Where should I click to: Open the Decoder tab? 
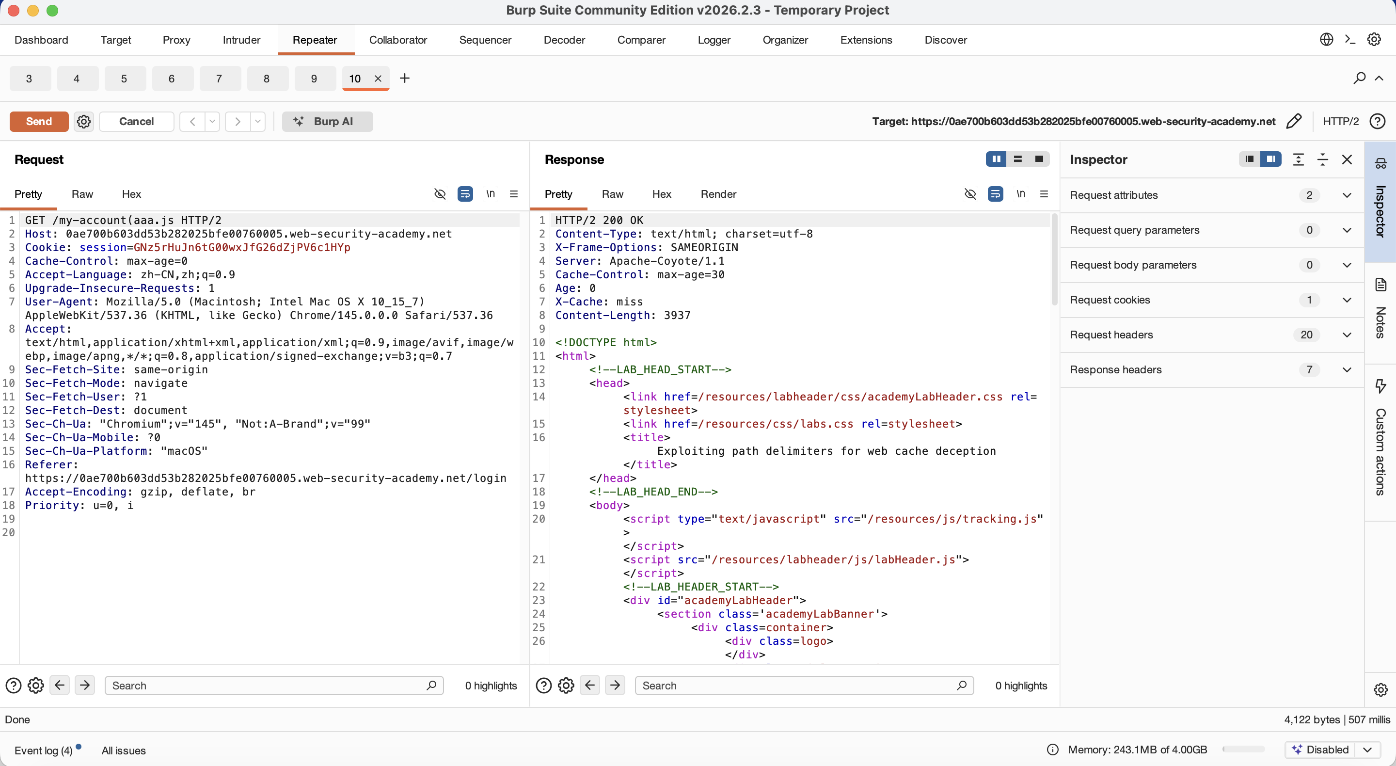[x=564, y=40]
